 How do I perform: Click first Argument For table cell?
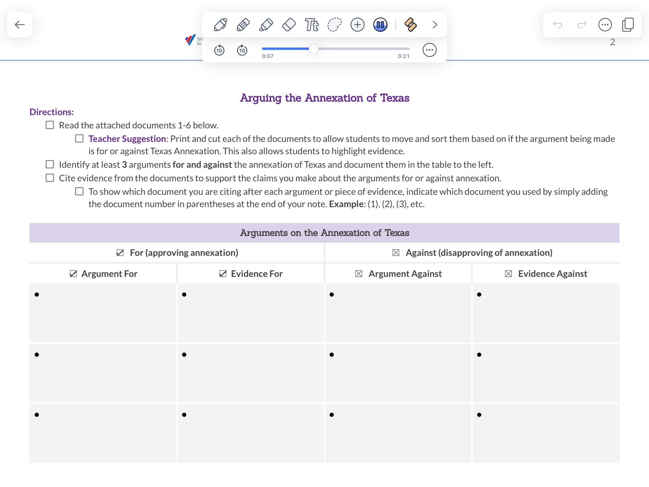click(x=103, y=313)
